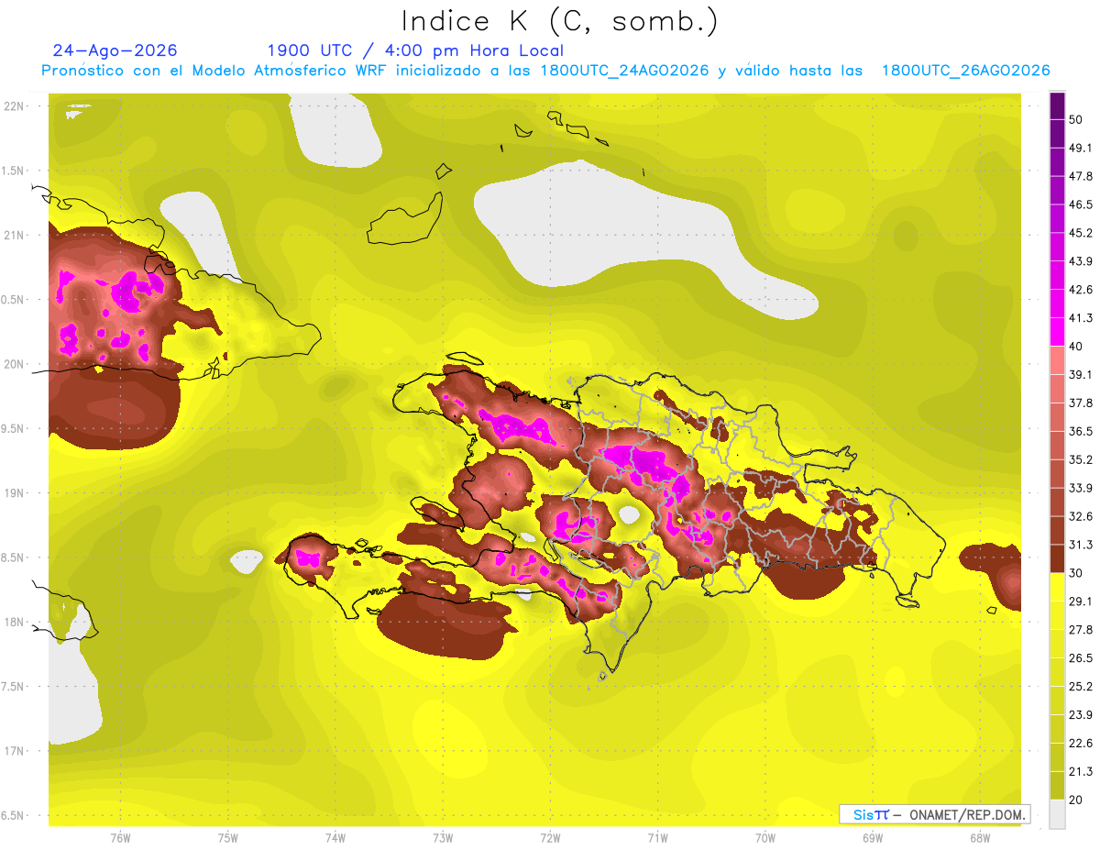Click legend value 49.1
This screenshot has width=1100, height=850.
coord(1081,148)
